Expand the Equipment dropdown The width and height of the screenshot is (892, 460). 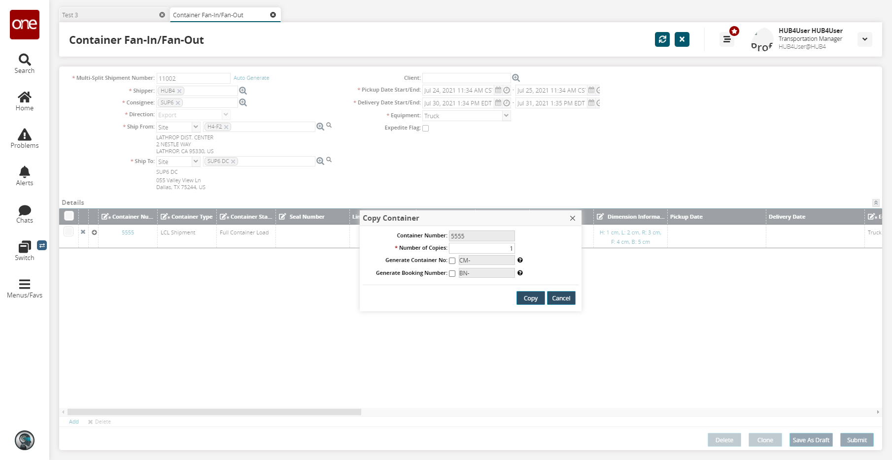pyautogui.click(x=506, y=116)
